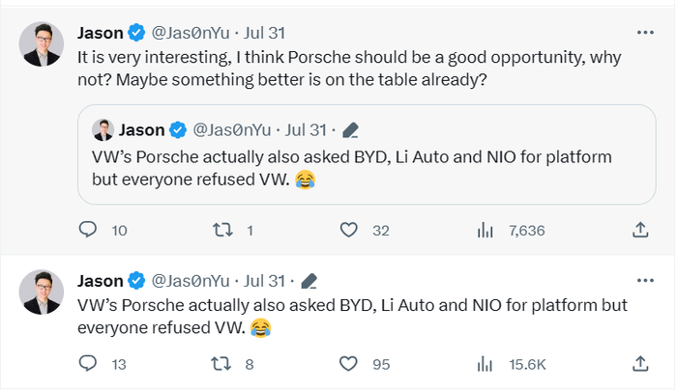Open the small avatar in the quoted tweet

point(103,129)
